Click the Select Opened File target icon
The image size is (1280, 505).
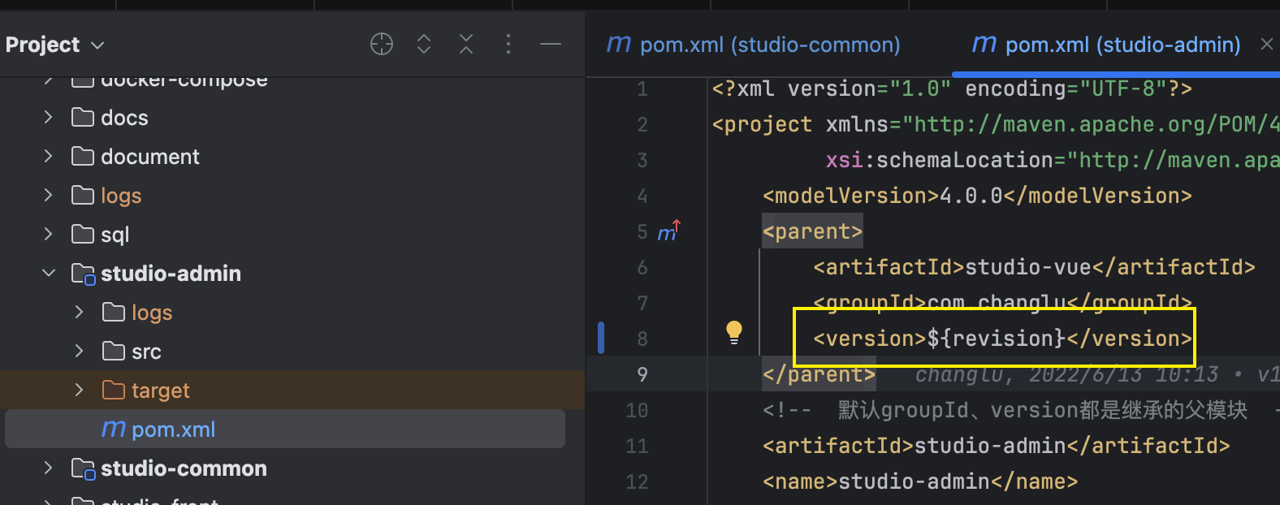[x=382, y=44]
